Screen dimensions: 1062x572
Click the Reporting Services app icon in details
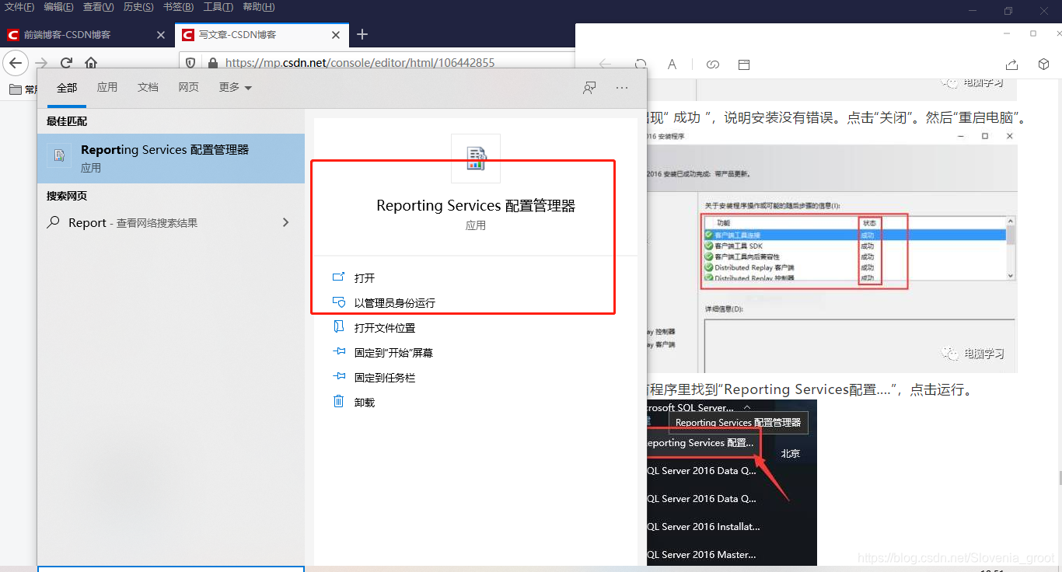(476, 159)
